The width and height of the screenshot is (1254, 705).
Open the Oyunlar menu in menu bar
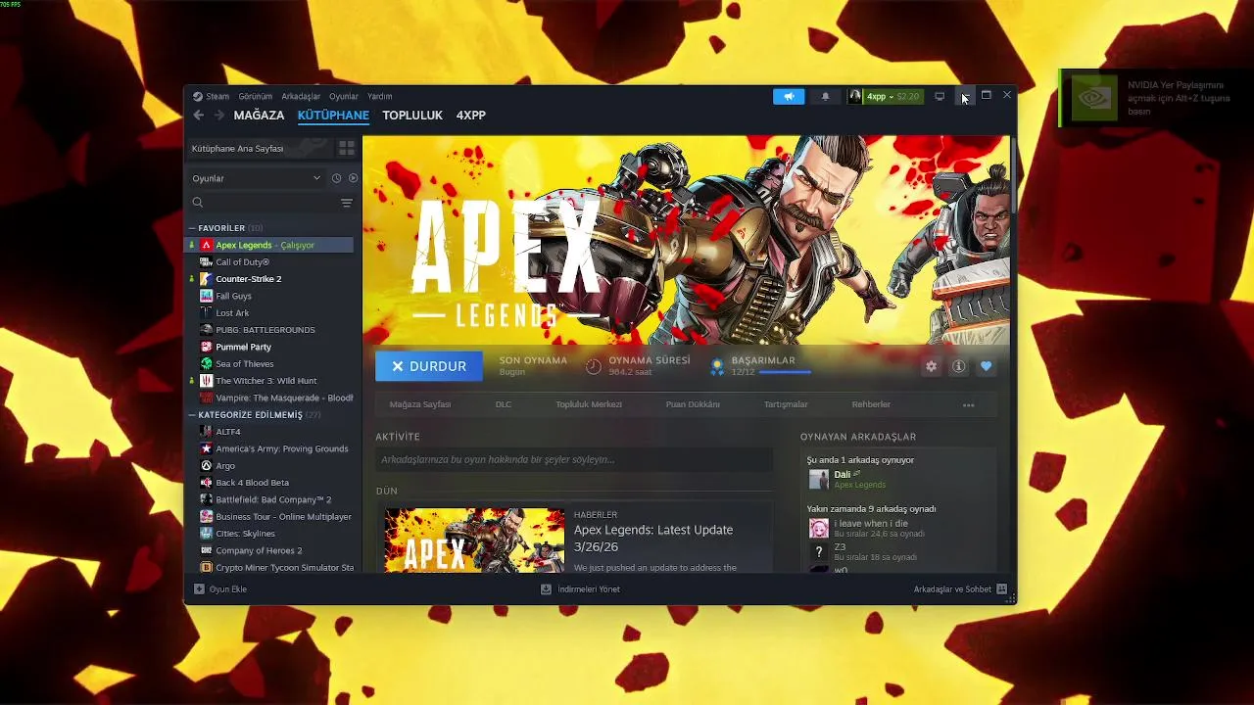(x=344, y=96)
